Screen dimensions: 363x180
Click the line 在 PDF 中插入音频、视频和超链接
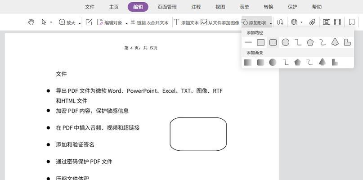point(98,128)
